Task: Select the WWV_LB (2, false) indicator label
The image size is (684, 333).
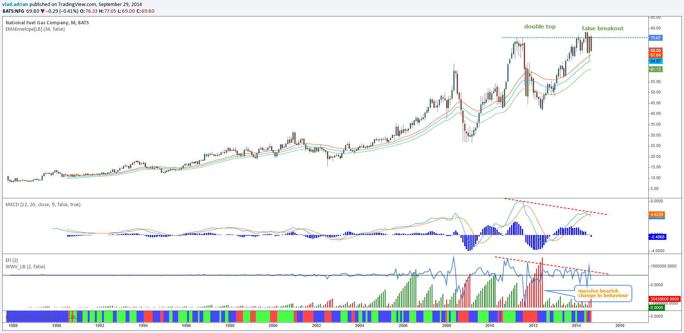Action: 25,266
